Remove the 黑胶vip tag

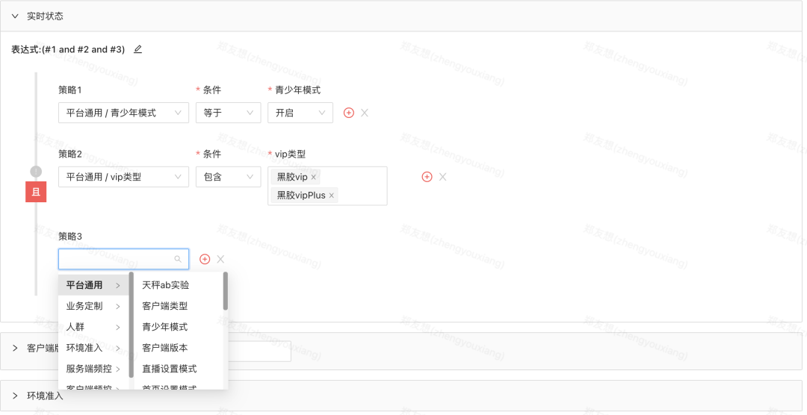pyautogui.click(x=313, y=178)
